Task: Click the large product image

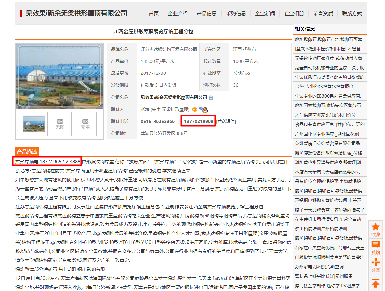Action: 60,76
